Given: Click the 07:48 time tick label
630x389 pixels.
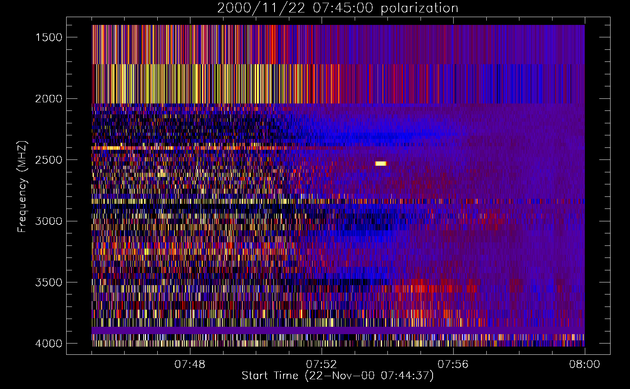Looking at the screenshot, I should (190, 364).
